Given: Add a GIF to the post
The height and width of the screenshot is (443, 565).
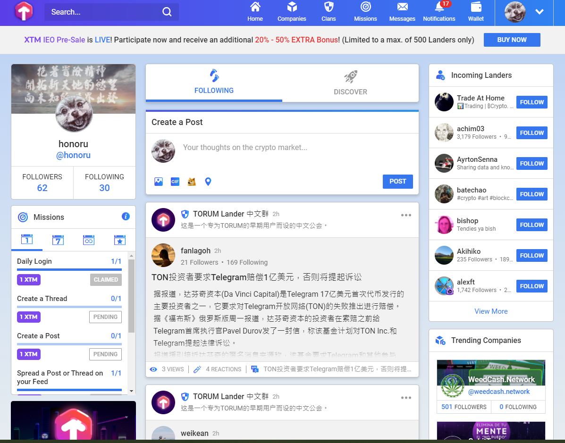Looking at the screenshot, I should [x=175, y=182].
